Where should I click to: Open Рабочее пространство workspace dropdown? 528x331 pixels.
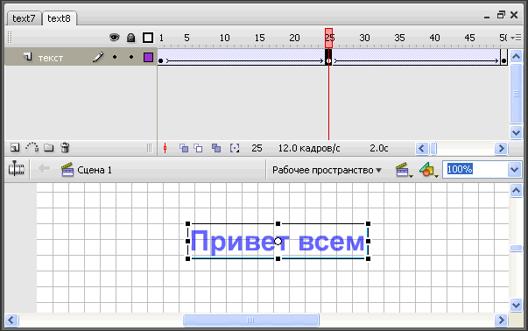[327, 170]
